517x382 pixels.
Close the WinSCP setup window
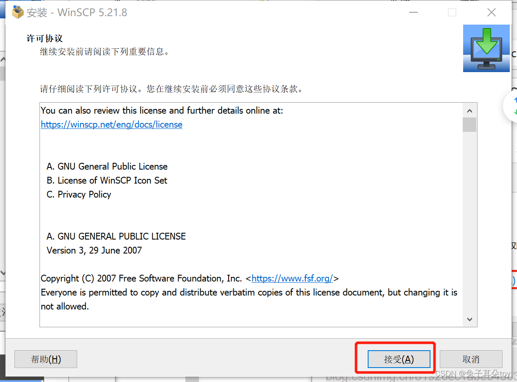(492, 12)
